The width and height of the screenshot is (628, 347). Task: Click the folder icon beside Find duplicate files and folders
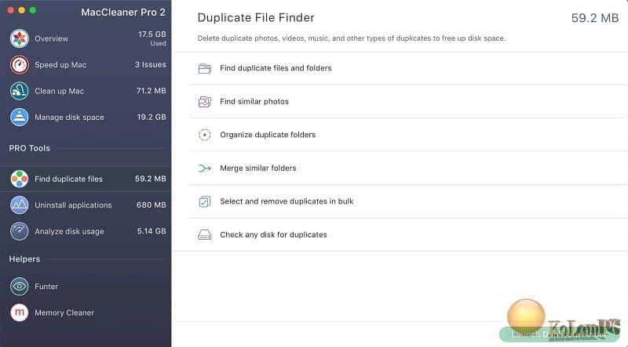pyautogui.click(x=205, y=68)
